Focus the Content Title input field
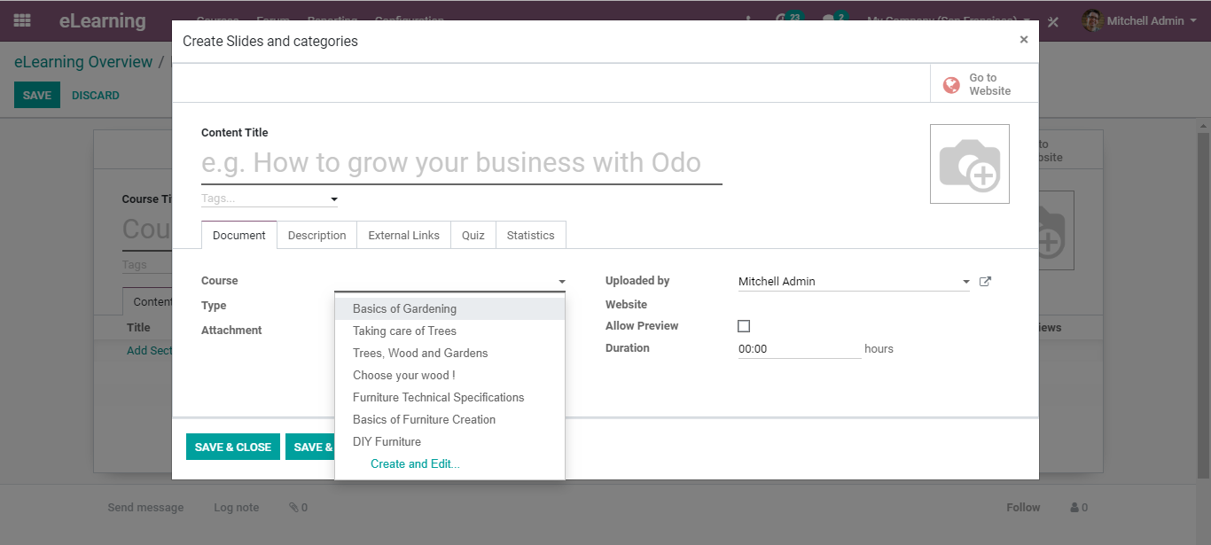The image size is (1211, 545). coord(462,163)
